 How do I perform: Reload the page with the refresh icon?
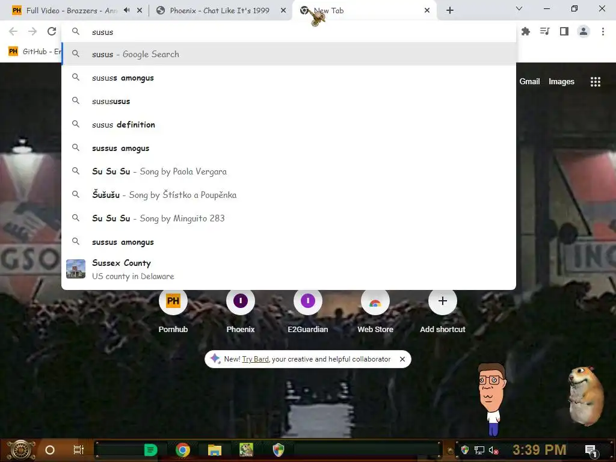(x=52, y=31)
